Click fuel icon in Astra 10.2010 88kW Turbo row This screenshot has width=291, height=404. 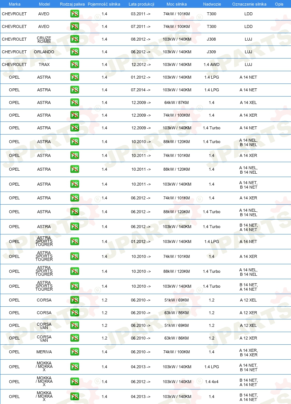(x=75, y=142)
